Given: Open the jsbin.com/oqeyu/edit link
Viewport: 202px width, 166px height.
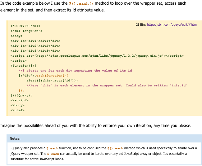Looking at the screenshot, I should point(172,24).
